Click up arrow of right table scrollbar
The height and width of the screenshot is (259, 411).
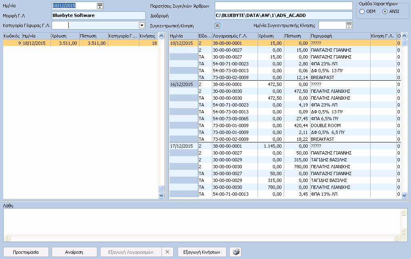pyautogui.click(x=404, y=36)
